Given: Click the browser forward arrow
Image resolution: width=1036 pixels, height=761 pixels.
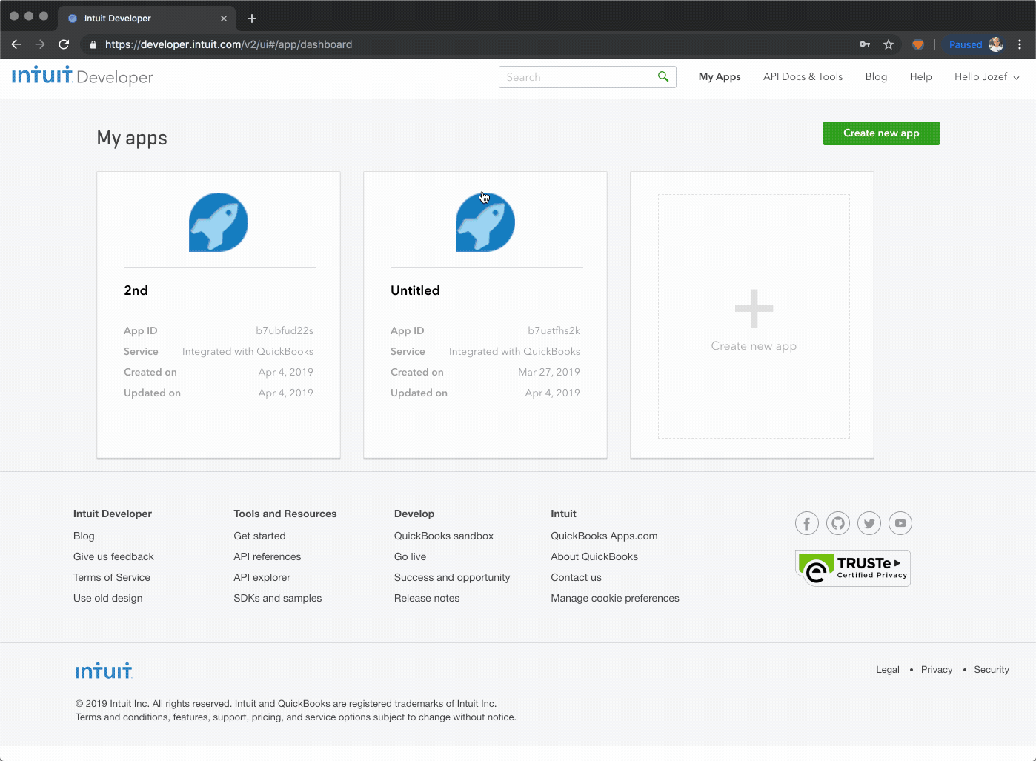Looking at the screenshot, I should coord(40,44).
